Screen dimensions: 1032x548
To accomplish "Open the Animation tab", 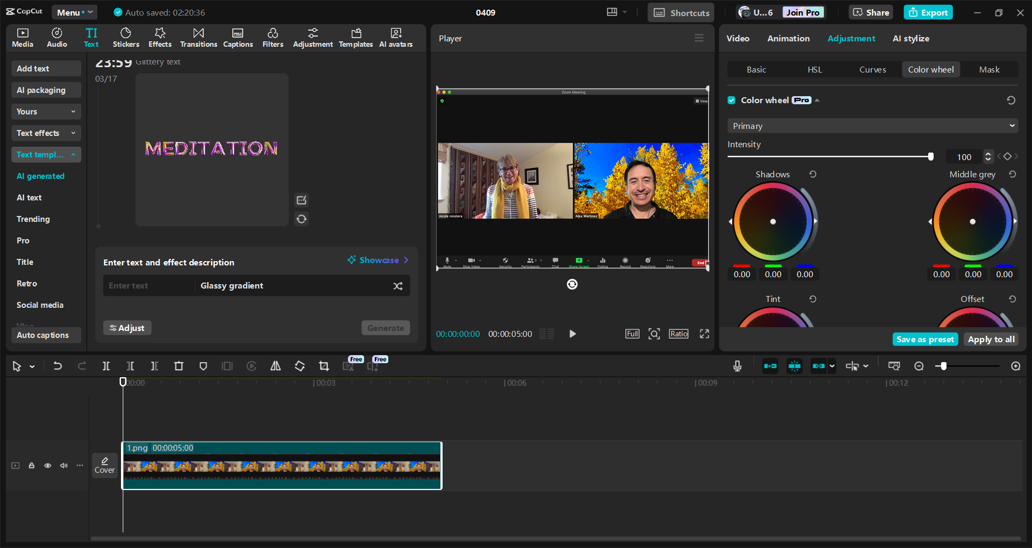I will coord(788,39).
